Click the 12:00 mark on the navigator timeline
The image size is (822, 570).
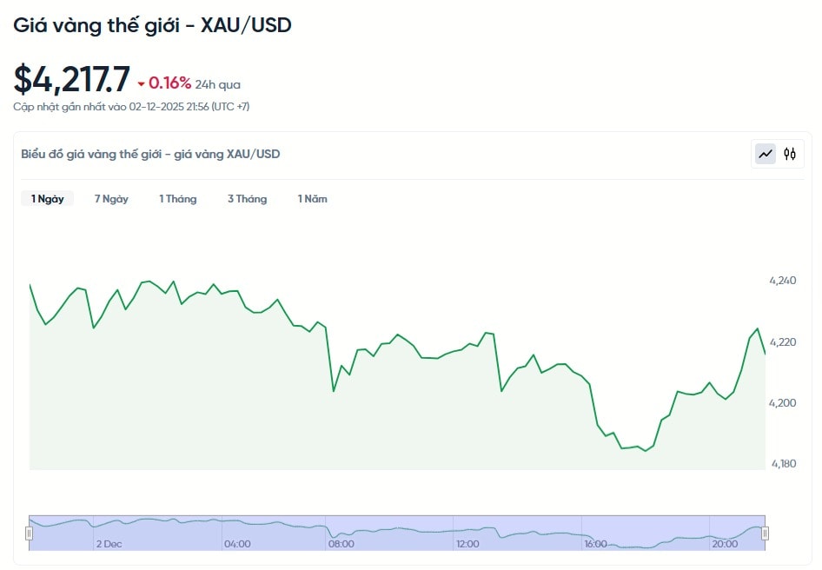pos(467,544)
